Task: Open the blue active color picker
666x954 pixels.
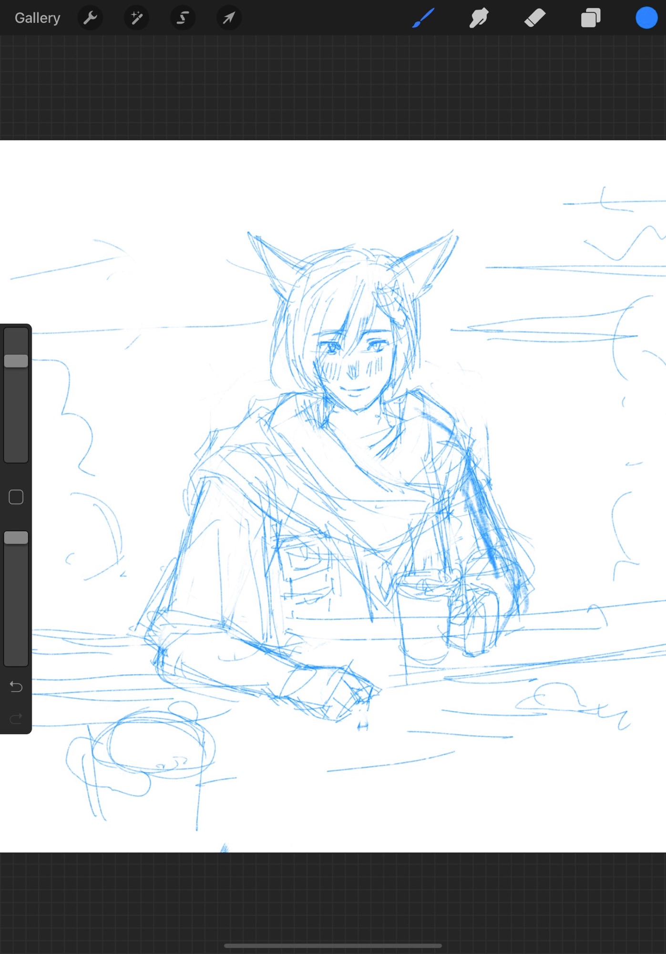Action: click(646, 18)
